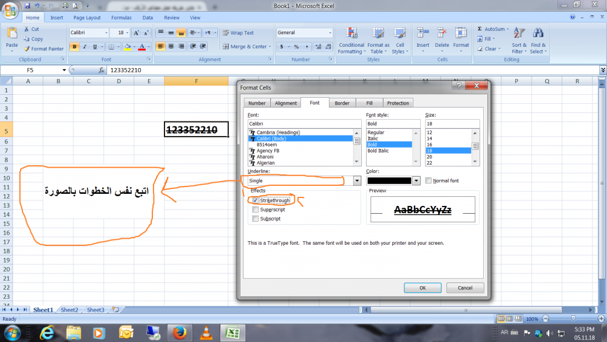This screenshot has width=607, height=342.
Task: Click Merge & Center button
Action: (x=245, y=47)
